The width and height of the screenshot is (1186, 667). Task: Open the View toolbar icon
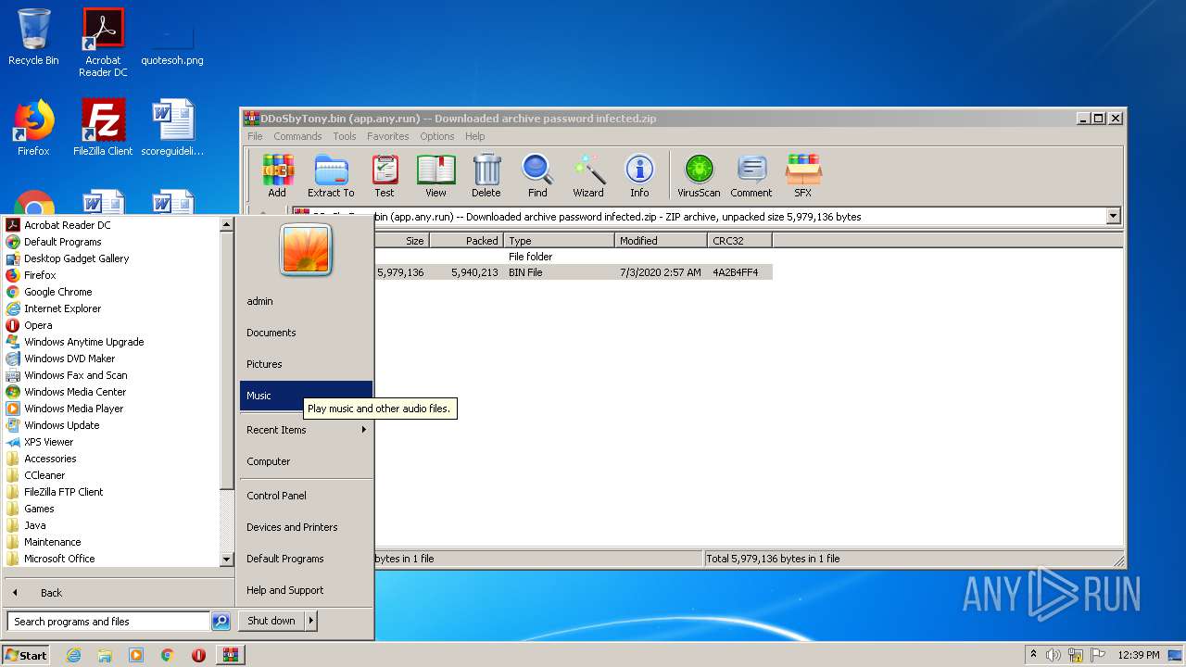pos(435,176)
